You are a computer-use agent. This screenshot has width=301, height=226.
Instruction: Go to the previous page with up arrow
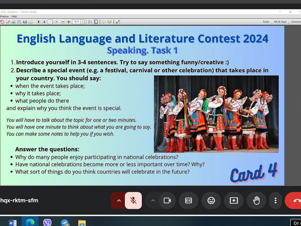tap(39, 22)
